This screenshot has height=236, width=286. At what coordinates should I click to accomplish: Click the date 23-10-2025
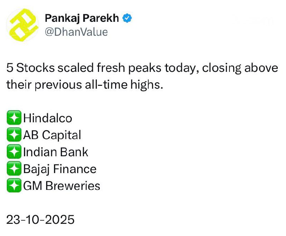click(x=40, y=220)
